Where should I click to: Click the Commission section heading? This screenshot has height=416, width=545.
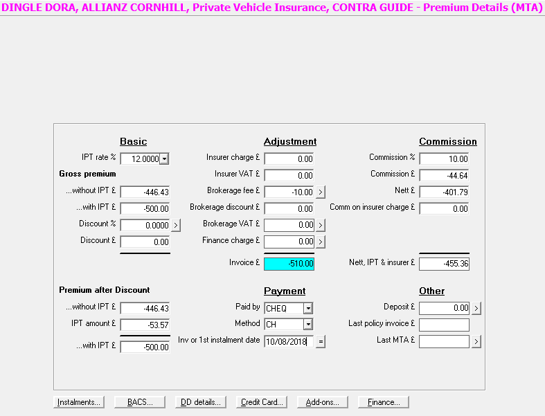click(x=448, y=141)
